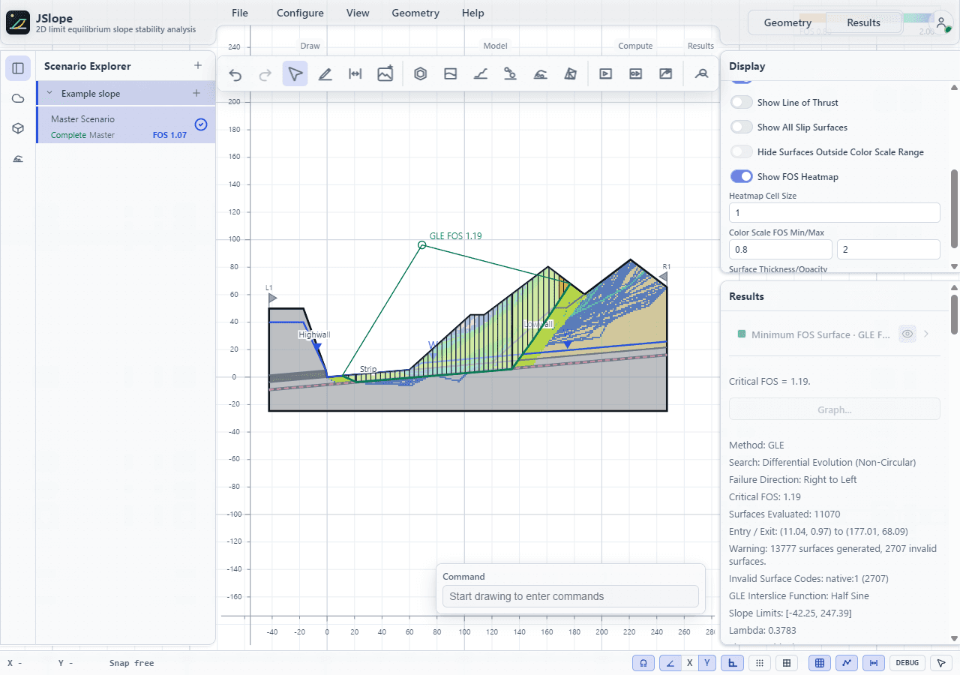This screenshot has height=675, width=960.
Task: Open the cube icon in left sidebar
Action: point(18,128)
